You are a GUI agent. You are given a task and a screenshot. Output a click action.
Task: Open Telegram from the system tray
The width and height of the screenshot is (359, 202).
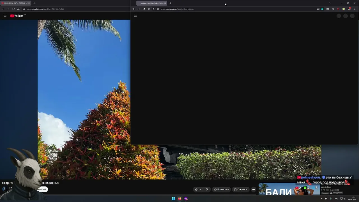[326, 199]
